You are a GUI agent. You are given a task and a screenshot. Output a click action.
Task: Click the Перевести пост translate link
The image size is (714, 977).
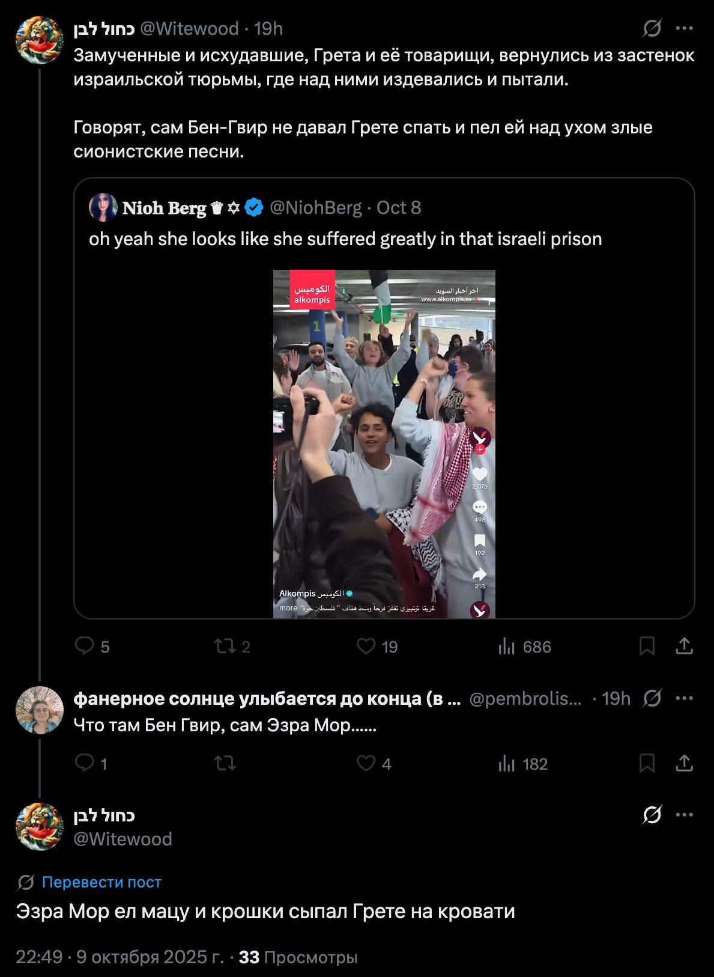(x=101, y=882)
